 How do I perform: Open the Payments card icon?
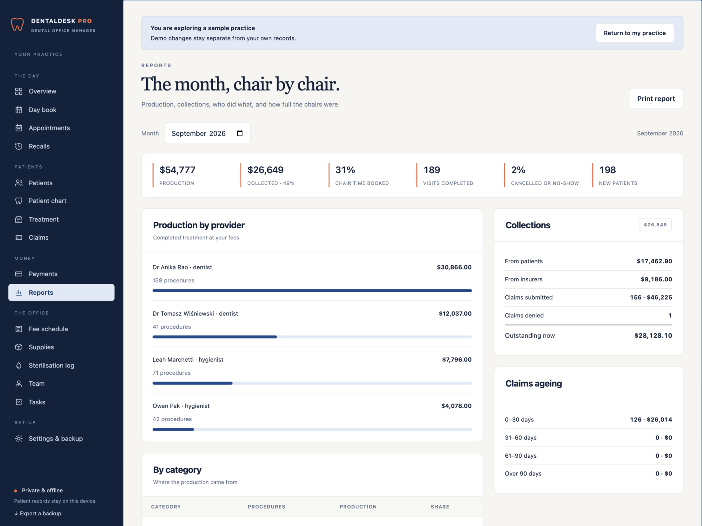pos(19,274)
